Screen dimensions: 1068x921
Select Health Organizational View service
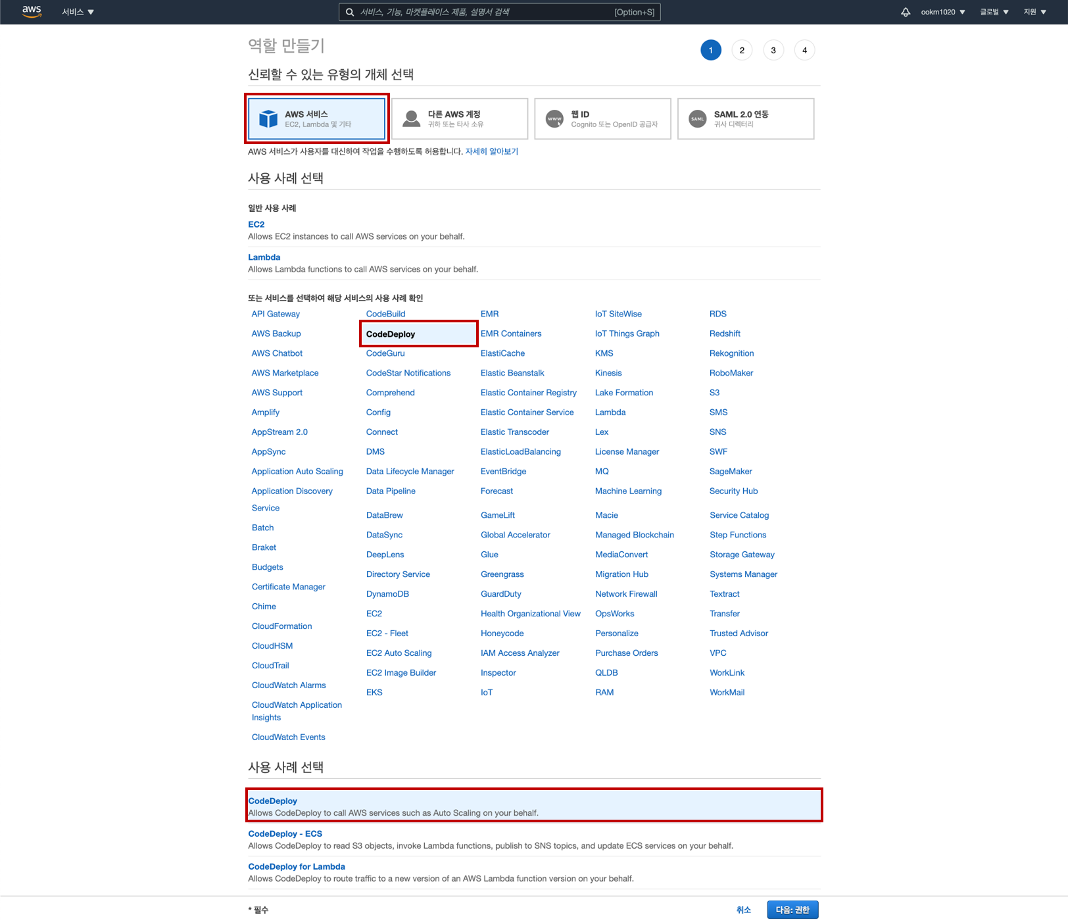point(531,614)
